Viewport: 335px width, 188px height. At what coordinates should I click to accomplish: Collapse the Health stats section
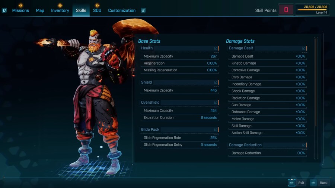pyautogui.click(x=216, y=48)
